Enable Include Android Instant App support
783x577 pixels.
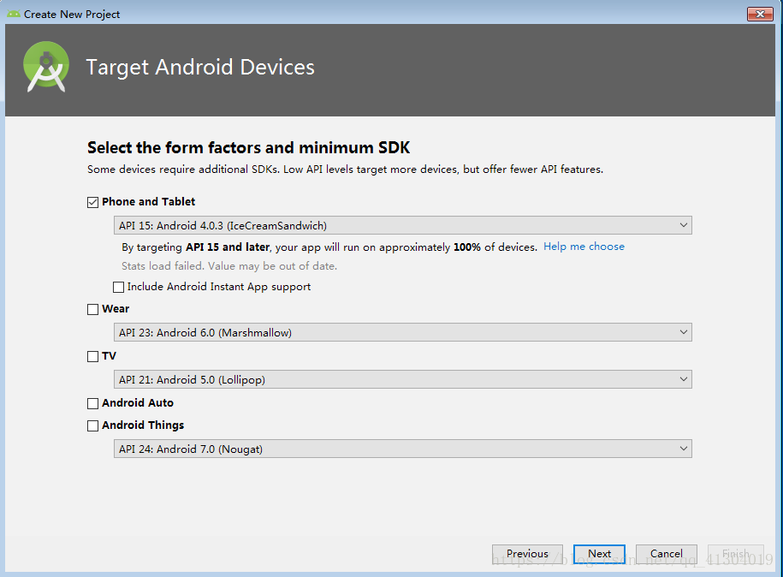tap(118, 288)
